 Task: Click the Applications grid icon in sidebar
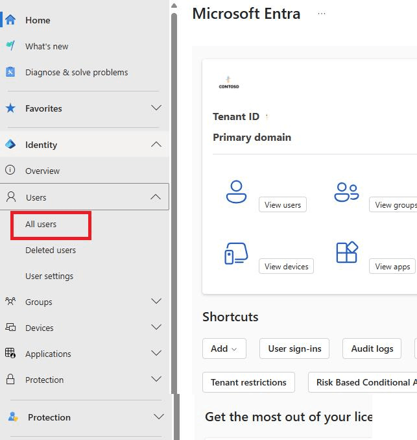[10, 353]
